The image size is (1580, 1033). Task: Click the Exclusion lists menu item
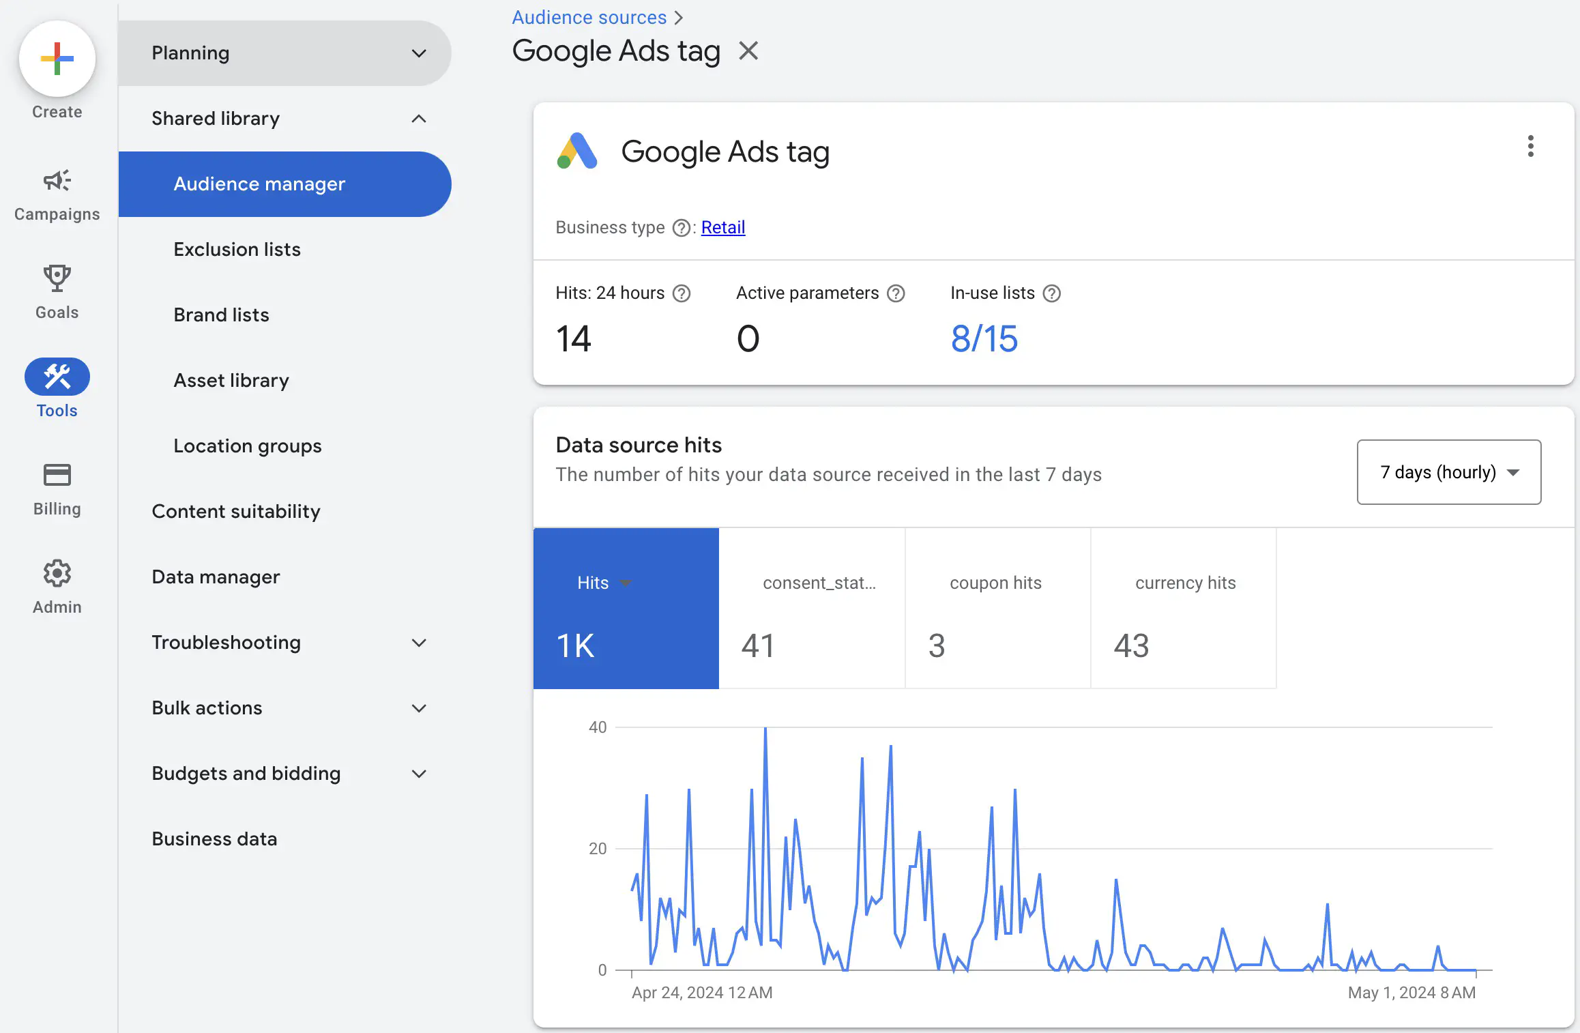(236, 248)
